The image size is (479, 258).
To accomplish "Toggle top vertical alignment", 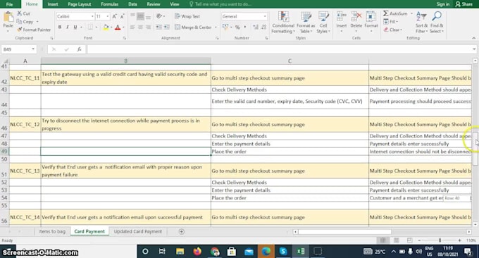I will (x=132, y=16).
